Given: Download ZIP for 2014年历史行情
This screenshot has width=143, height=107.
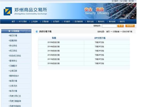Looking at the screenshot, I should tap(99, 47).
